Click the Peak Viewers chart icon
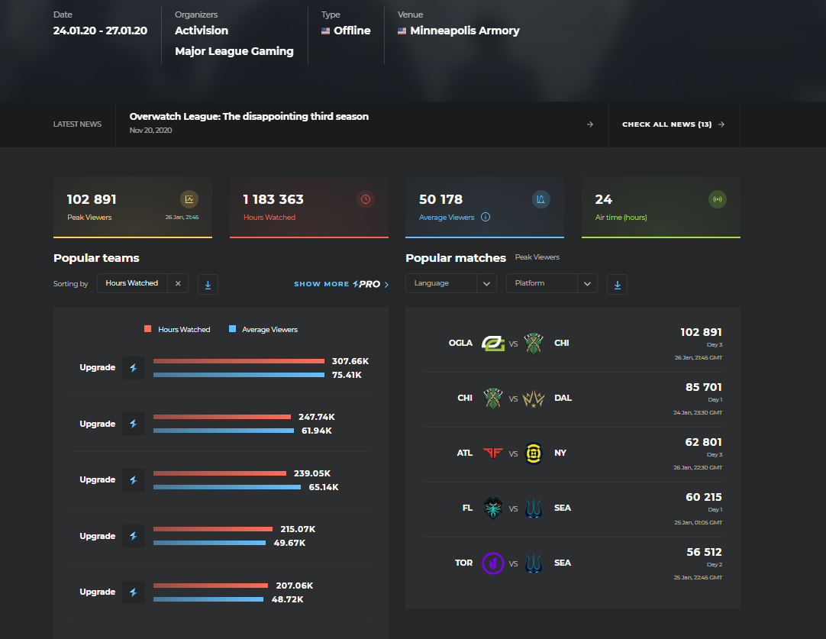The height and width of the screenshot is (639, 826). [x=189, y=199]
